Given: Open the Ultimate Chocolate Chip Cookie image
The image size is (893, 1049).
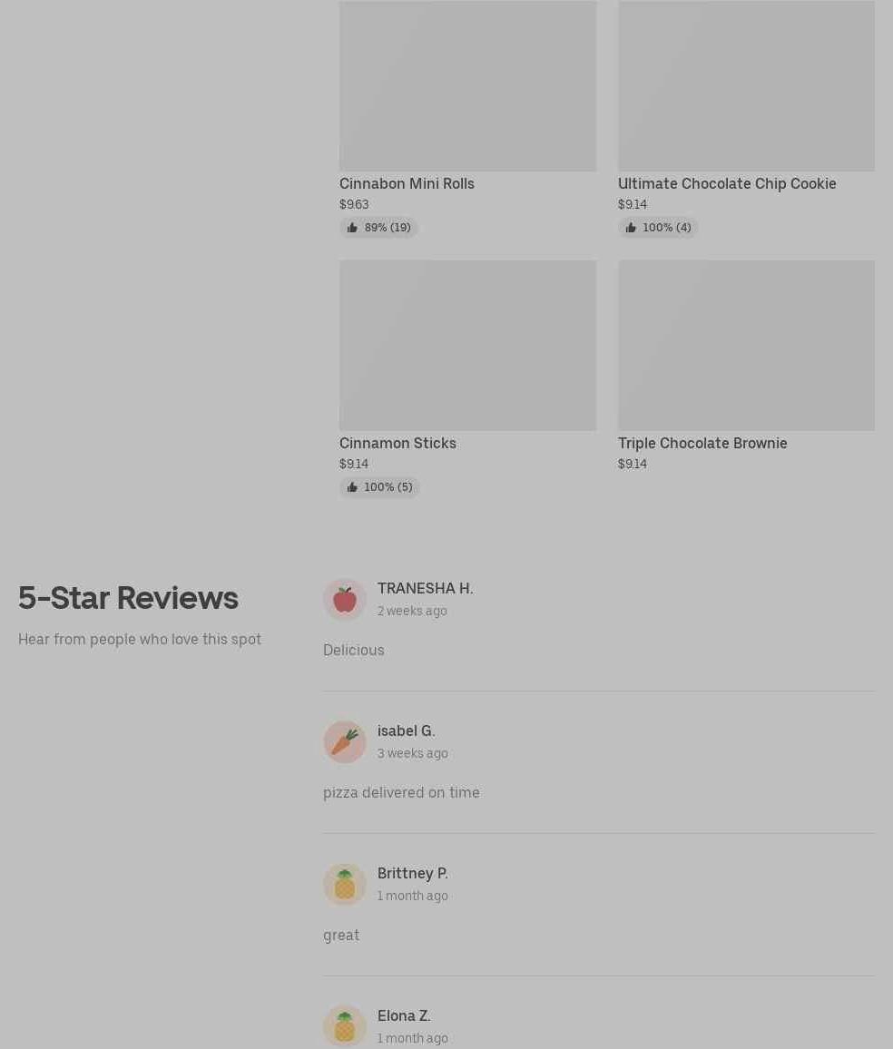Looking at the screenshot, I should pos(746,85).
